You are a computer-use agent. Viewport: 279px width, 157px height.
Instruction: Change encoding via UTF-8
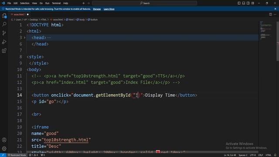click(x=253, y=155)
